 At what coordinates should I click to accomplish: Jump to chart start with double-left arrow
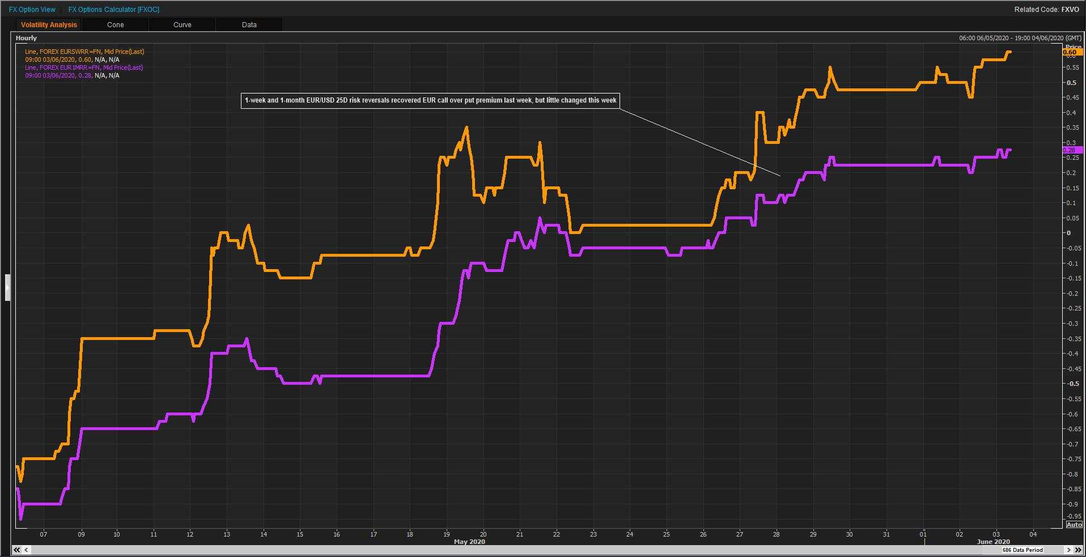pos(17,550)
